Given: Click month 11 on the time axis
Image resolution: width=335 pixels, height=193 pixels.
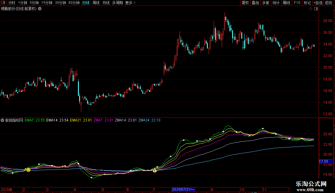Looking at the screenshot, I should [x=264, y=189].
